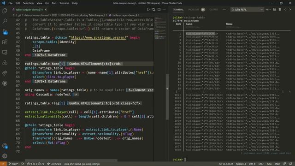
Task: Change encoding via 'UTF-8' status item
Action: click(252, 164)
